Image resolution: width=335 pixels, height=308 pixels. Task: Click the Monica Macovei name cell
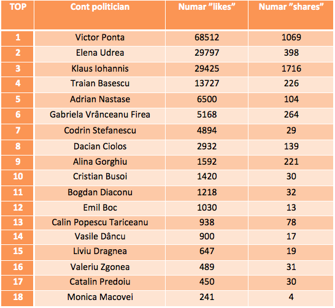point(100,298)
